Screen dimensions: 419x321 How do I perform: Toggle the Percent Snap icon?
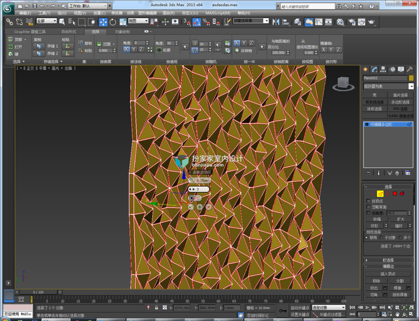click(x=206, y=22)
